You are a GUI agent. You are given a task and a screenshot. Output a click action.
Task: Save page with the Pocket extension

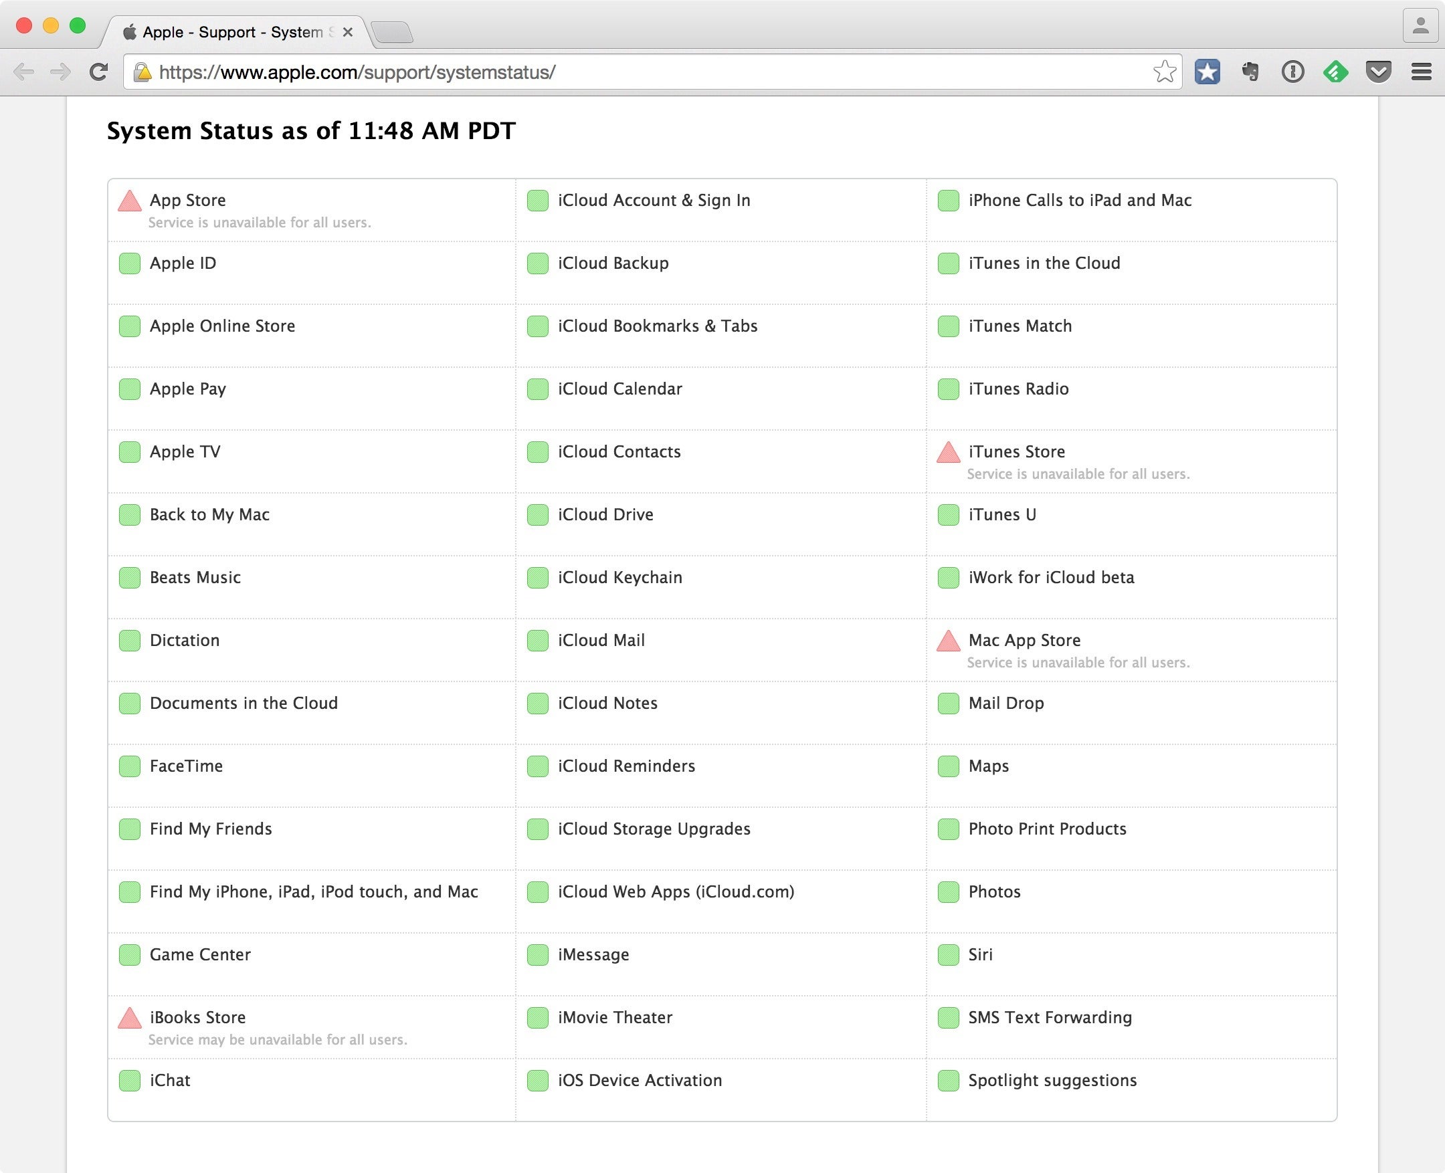tap(1379, 72)
